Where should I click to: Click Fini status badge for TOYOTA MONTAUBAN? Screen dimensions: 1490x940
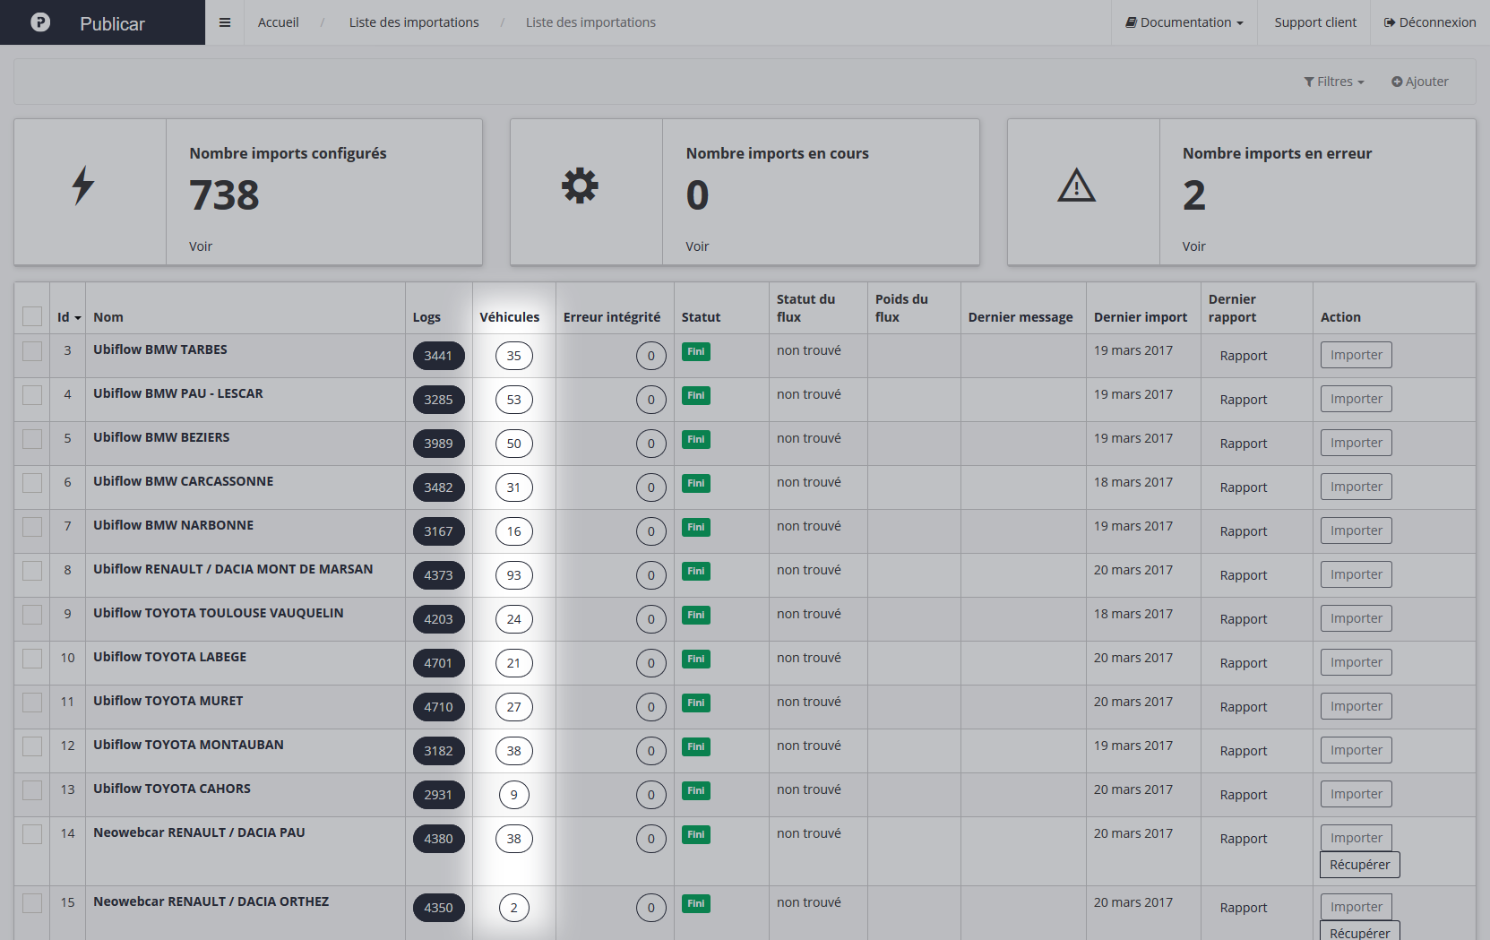pos(696,746)
